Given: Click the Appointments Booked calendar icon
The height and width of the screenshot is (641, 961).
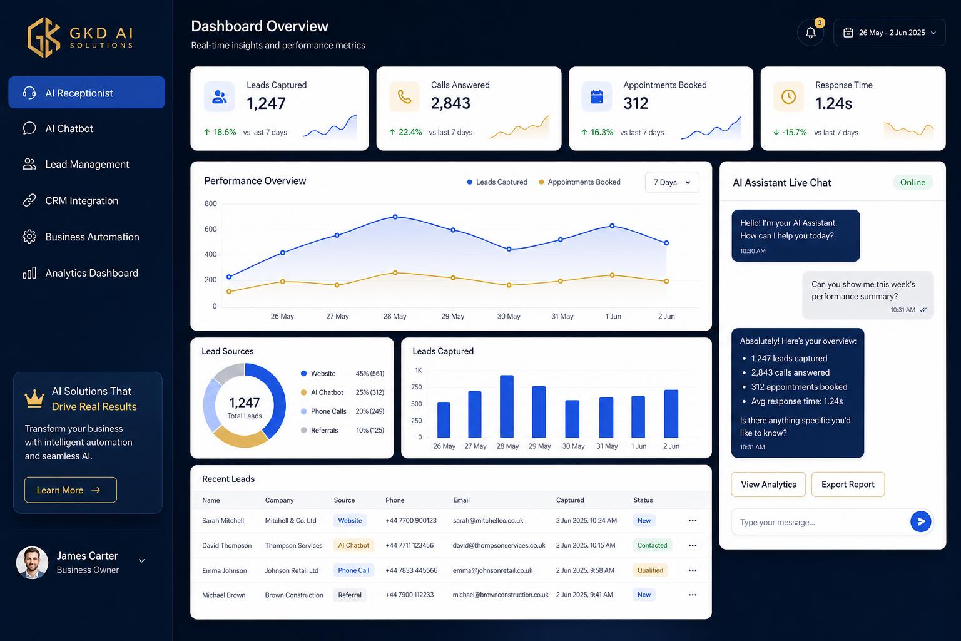Looking at the screenshot, I should coord(597,97).
